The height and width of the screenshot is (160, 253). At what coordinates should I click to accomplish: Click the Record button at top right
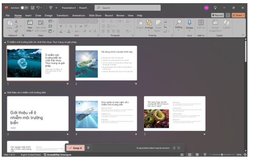point(217,15)
